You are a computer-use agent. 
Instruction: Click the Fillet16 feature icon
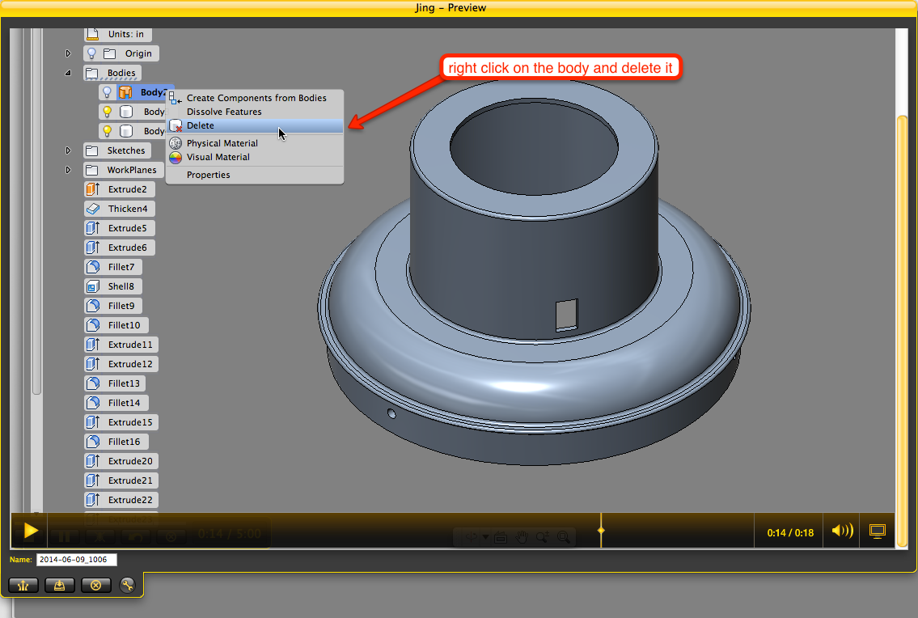(93, 441)
